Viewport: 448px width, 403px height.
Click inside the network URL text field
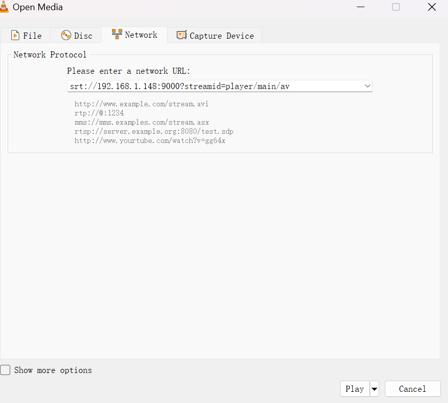pos(214,87)
